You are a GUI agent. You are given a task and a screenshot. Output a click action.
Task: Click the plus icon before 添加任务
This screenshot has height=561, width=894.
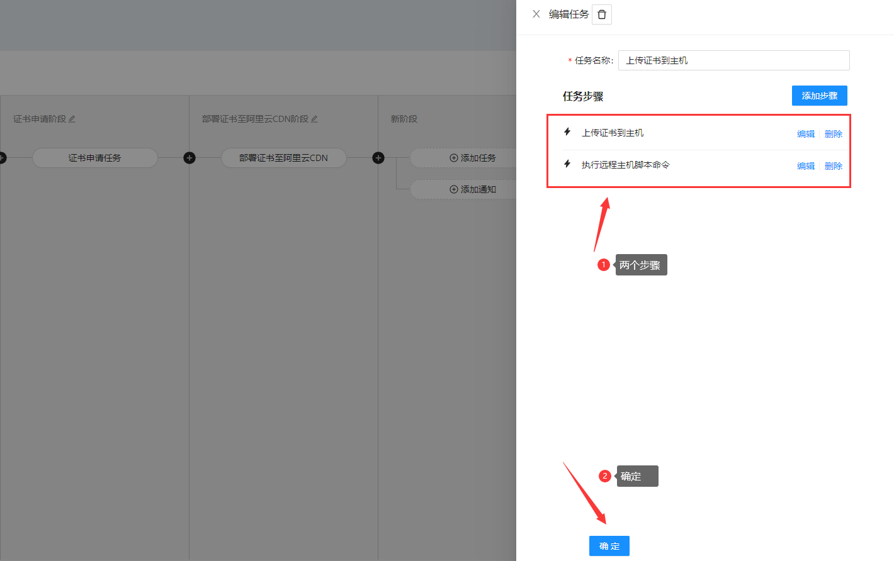(378, 158)
